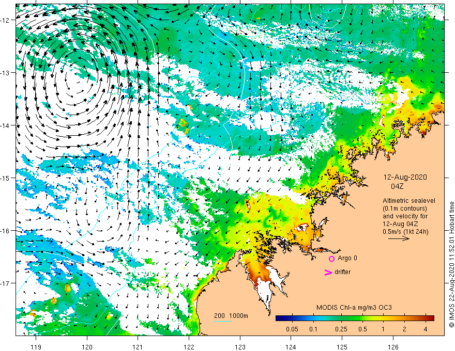Screen dimensions: 455x351
Task: Click the 'drifter' legend label
Action: [x=342, y=272]
